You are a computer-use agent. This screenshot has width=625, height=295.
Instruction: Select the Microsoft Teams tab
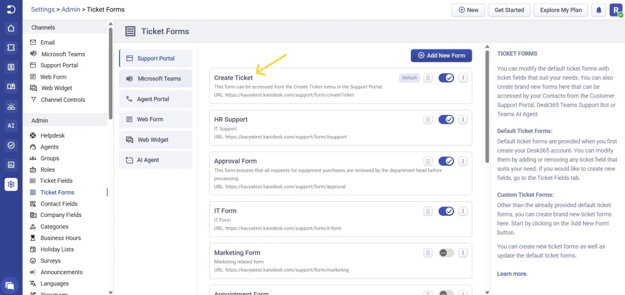click(156, 79)
